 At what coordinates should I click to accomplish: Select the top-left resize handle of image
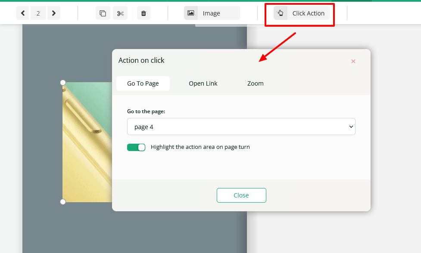click(63, 83)
